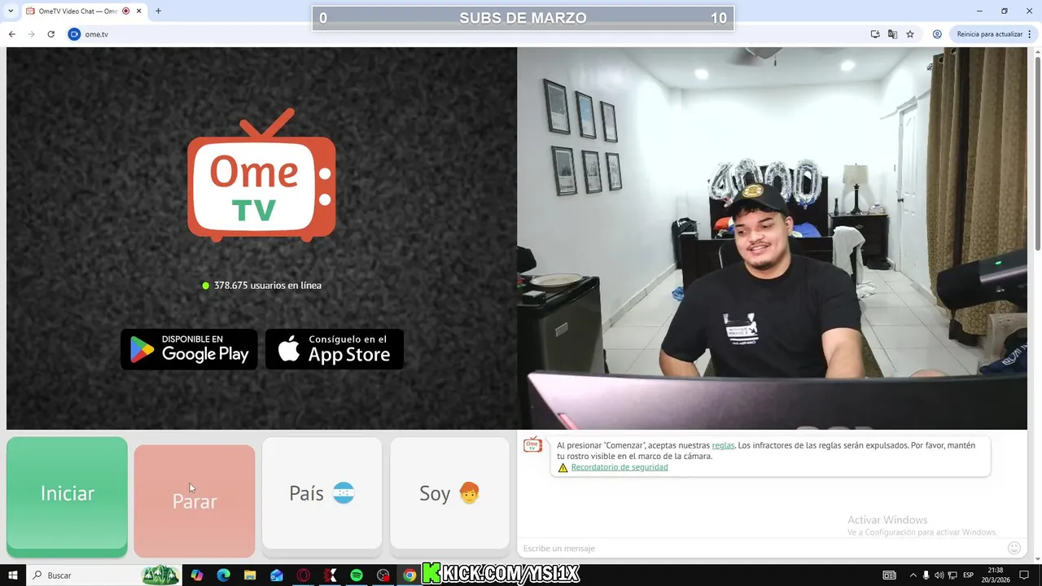Reload the ome.tv page
The width and height of the screenshot is (1042, 586).
50,34
